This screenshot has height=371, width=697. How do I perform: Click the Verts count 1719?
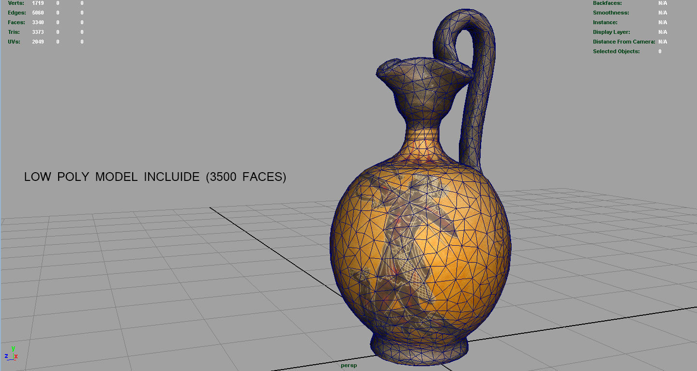[x=38, y=3]
